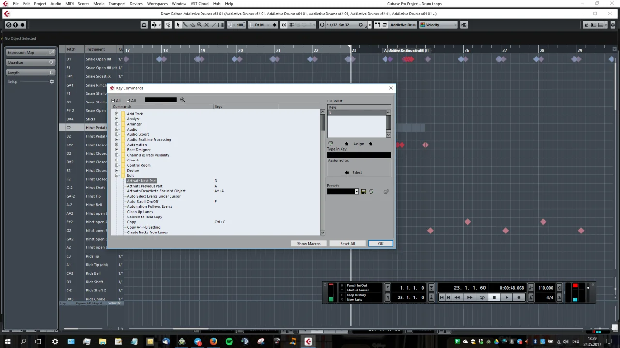This screenshot has width=620, height=348.
Task: Toggle the cycle loop button in transport
Action: [x=482, y=298]
